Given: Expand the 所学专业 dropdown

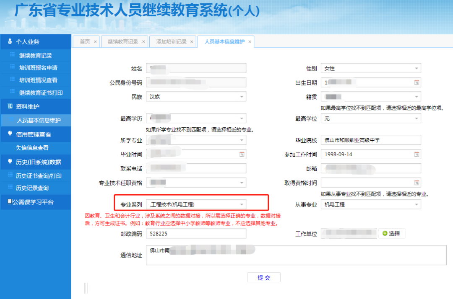Looking at the screenshot, I should coord(242,140).
